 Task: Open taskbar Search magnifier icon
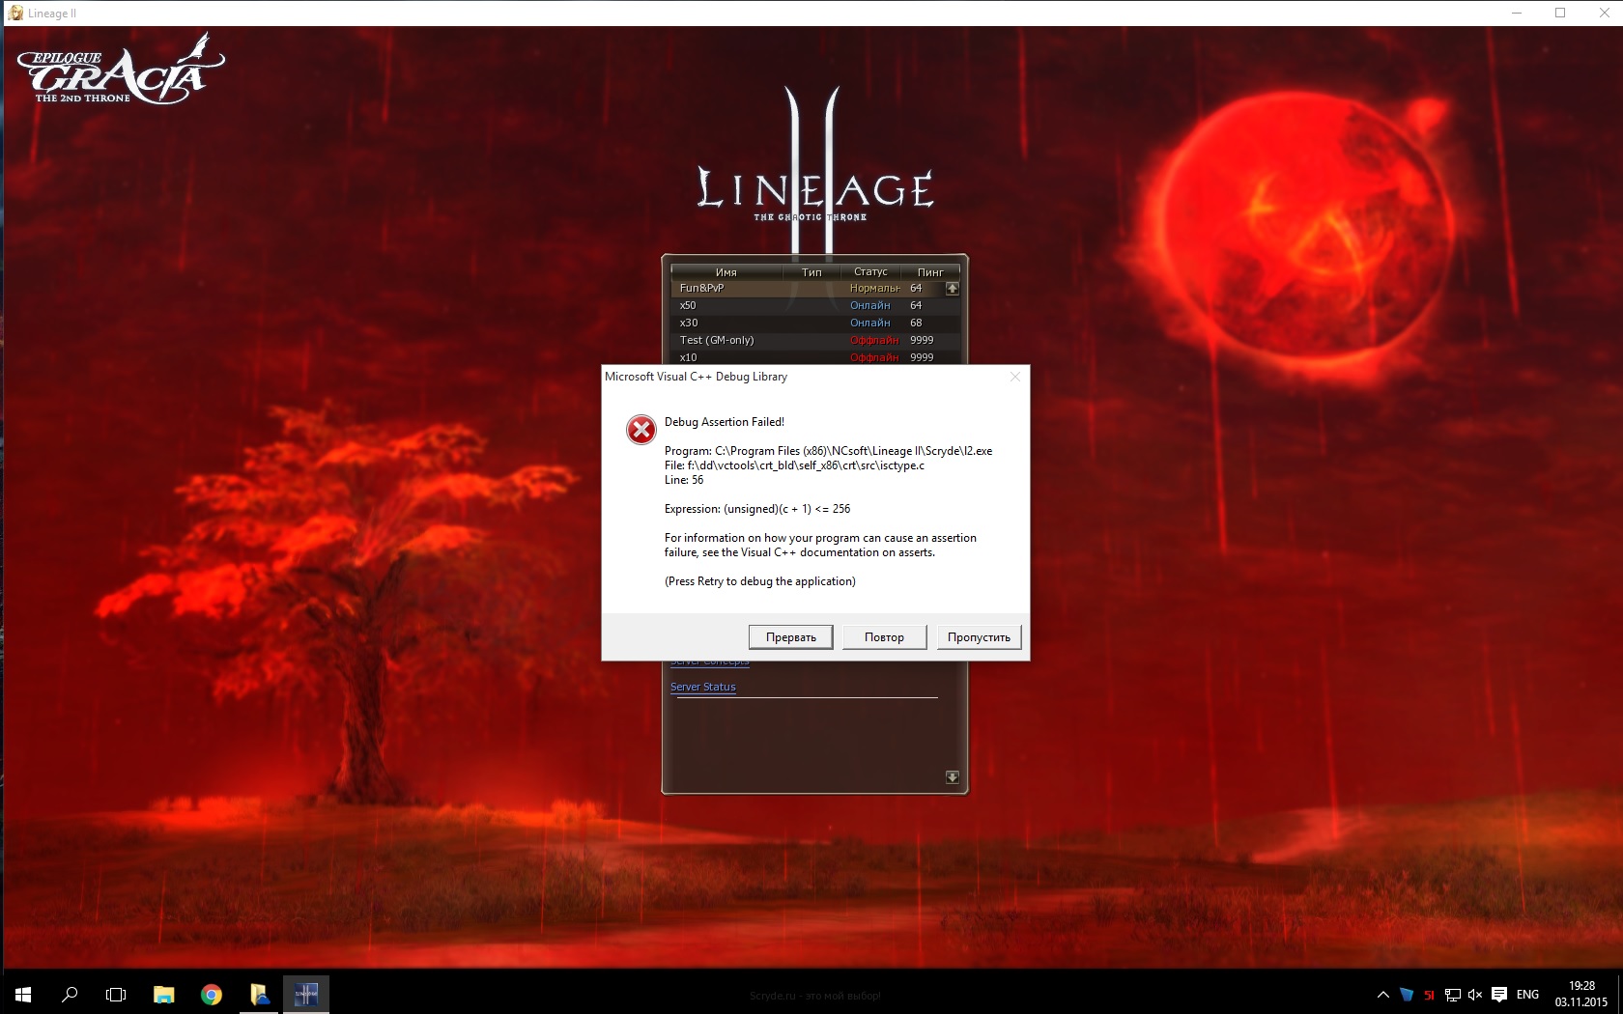click(70, 994)
